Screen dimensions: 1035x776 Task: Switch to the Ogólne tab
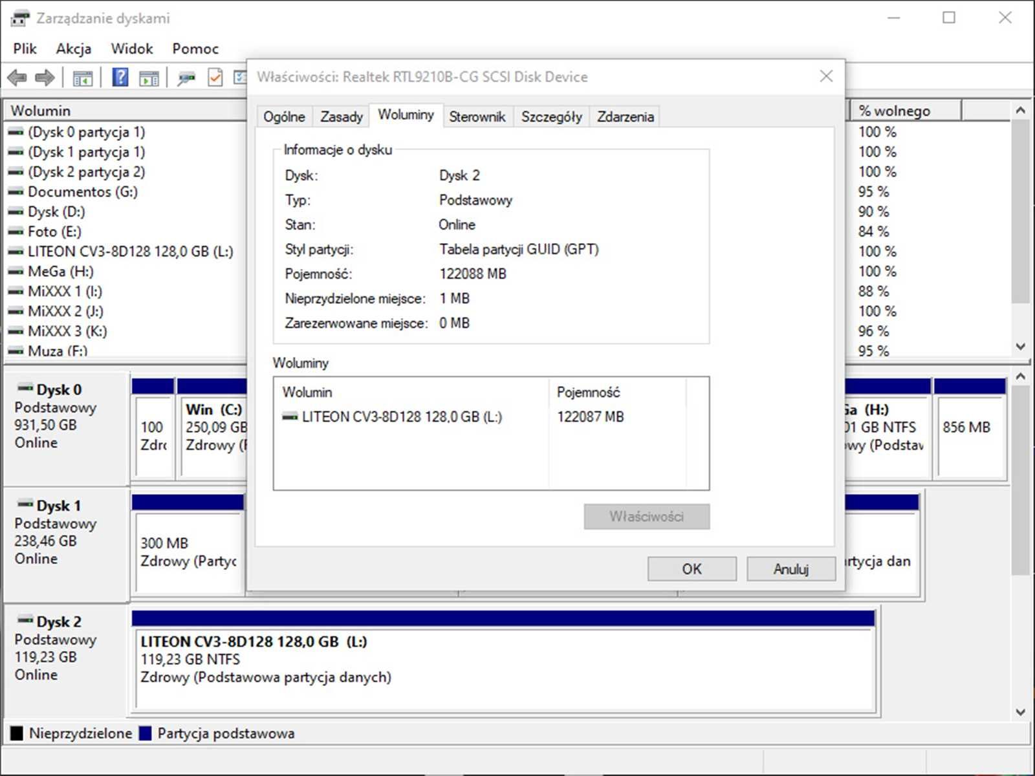(x=284, y=116)
